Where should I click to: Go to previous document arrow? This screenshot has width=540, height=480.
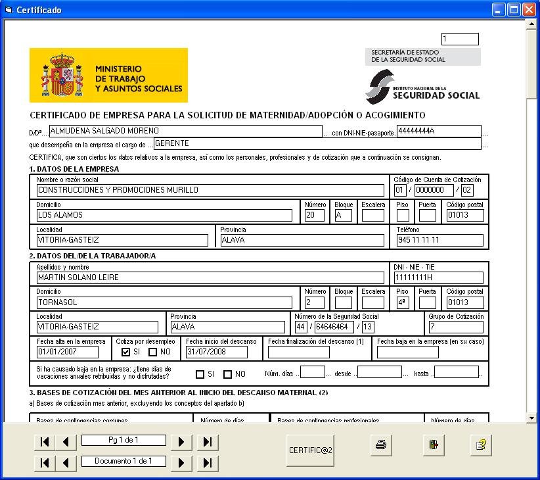[66, 463]
